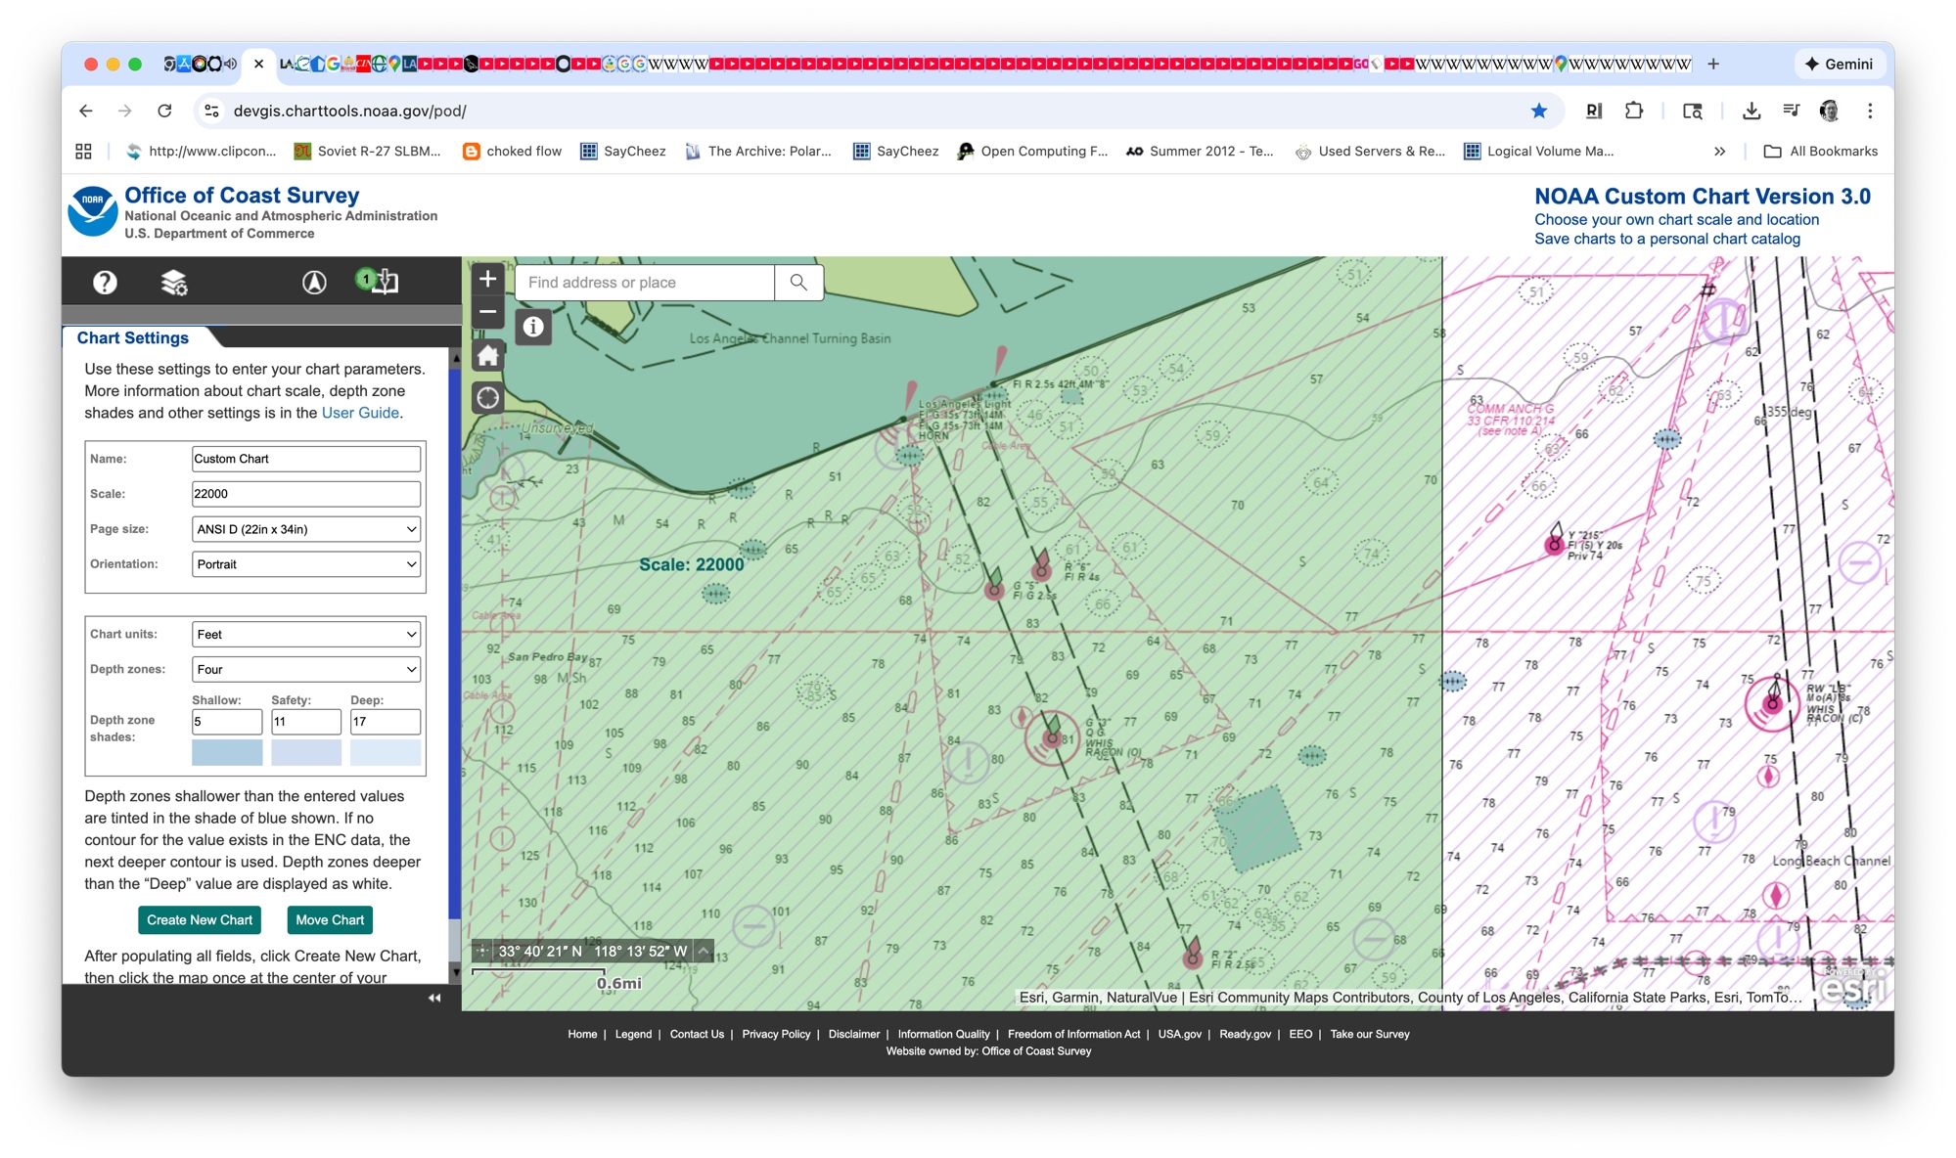Open the map info icon
1956x1158 pixels.
533,327
